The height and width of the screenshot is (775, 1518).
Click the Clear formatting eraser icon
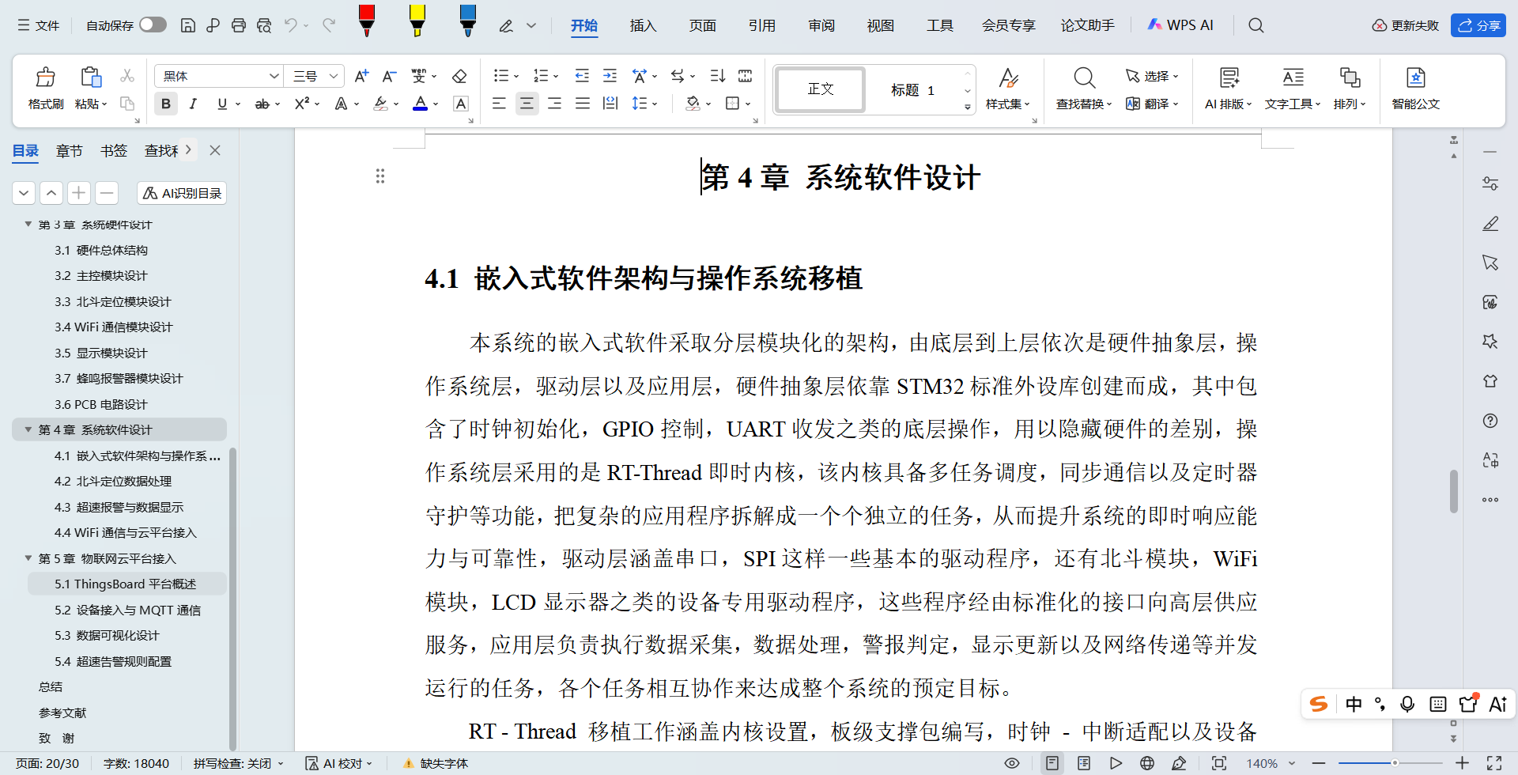click(459, 76)
